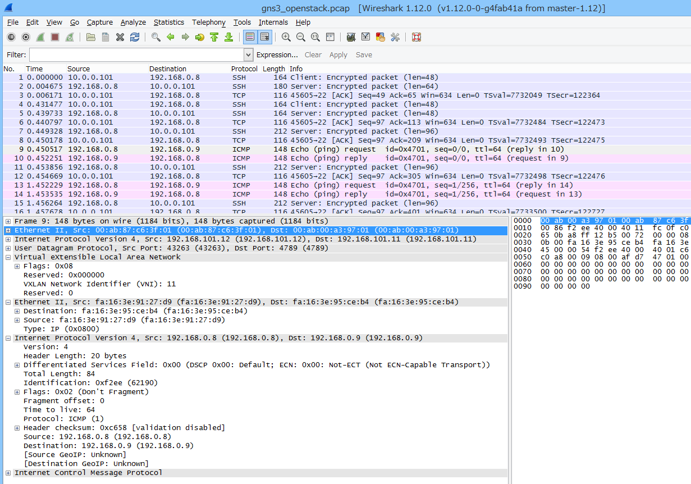The height and width of the screenshot is (484, 691).
Task: Toggle auto-scroll in live capture
Action: tap(264, 36)
